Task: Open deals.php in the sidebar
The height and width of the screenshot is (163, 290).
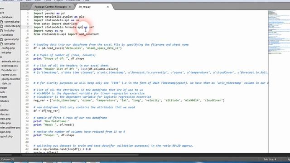Action: pos(5,119)
